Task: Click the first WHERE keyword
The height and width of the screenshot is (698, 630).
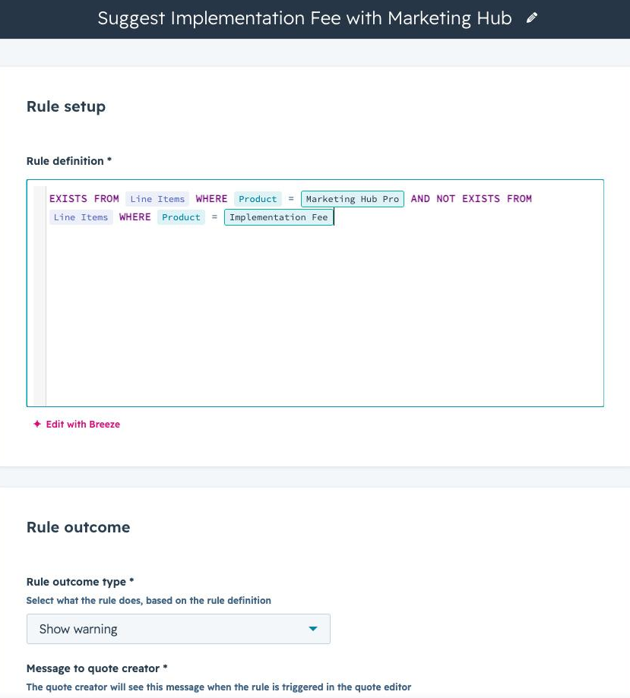Action: coord(211,198)
